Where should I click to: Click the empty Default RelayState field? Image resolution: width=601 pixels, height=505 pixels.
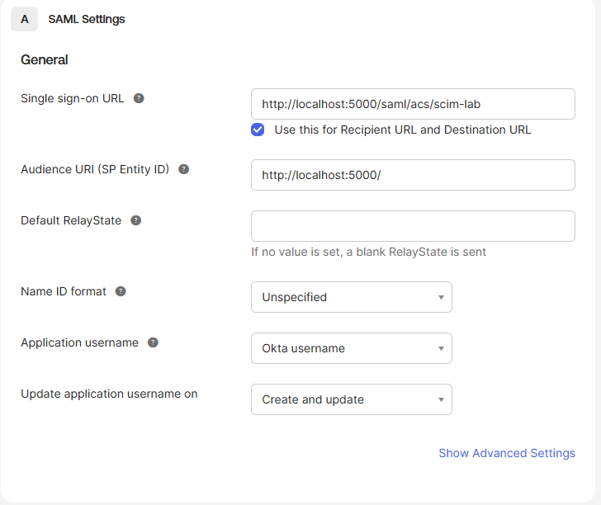[x=413, y=226]
